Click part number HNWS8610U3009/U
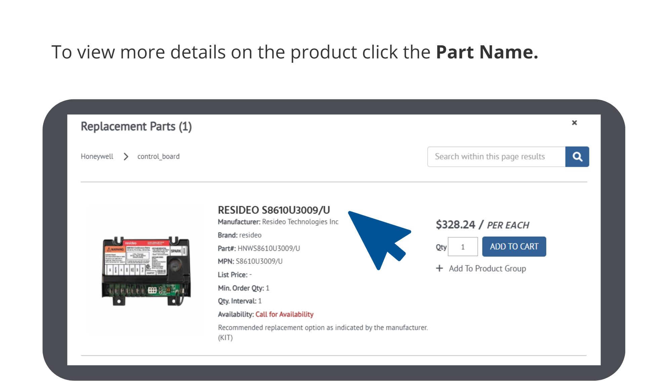The image size is (669, 381). pos(268,248)
